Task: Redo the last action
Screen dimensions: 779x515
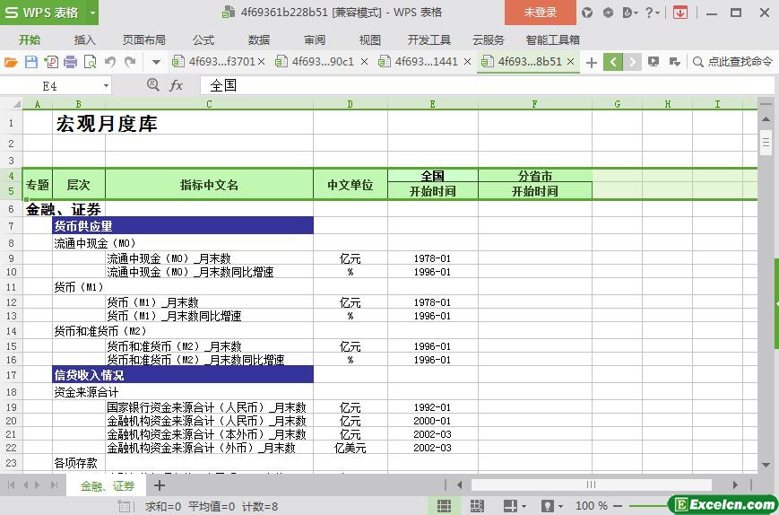Action: pyautogui.click(x=130, y=62)
